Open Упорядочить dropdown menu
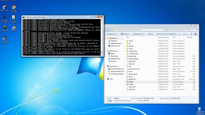The image size is (205, 115). pyautogui.click(x=112, y=34)
